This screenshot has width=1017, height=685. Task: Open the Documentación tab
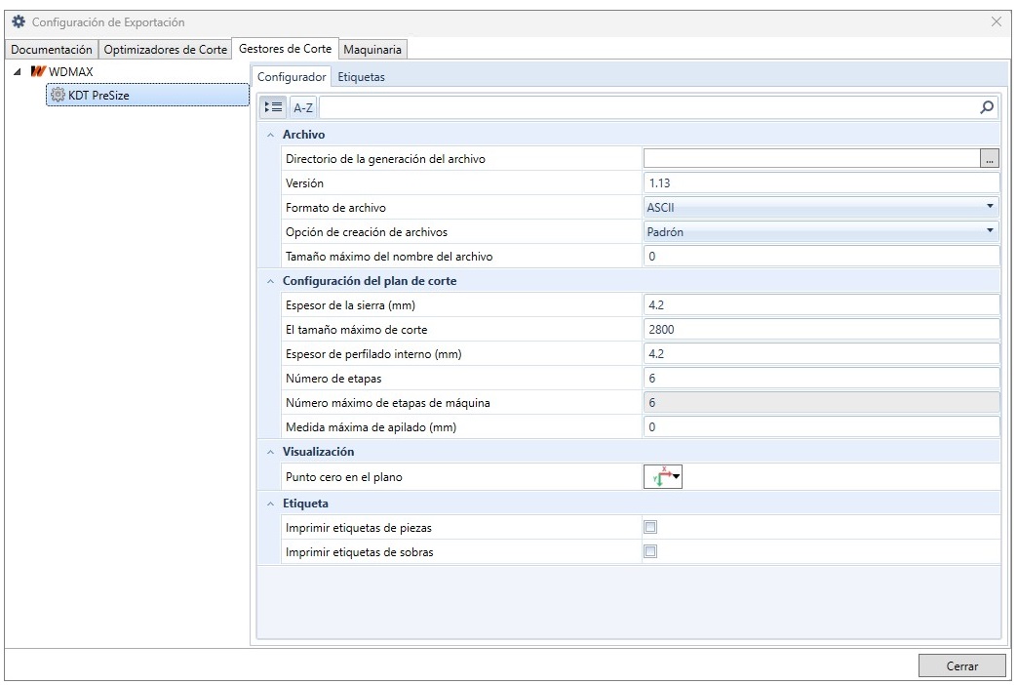[52, 50]
